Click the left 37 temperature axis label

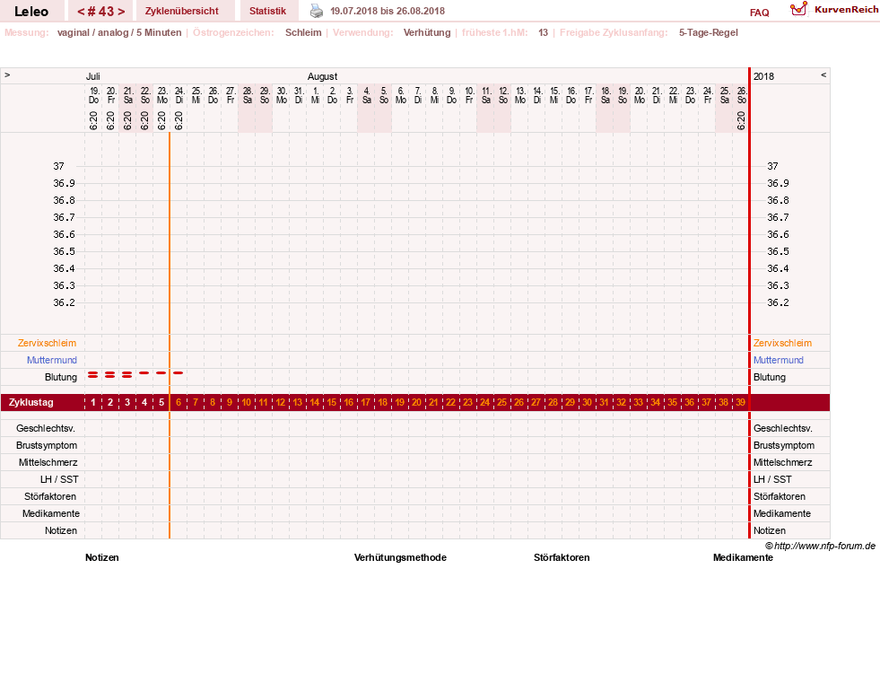pyautogui.click(x=59, y=166)
